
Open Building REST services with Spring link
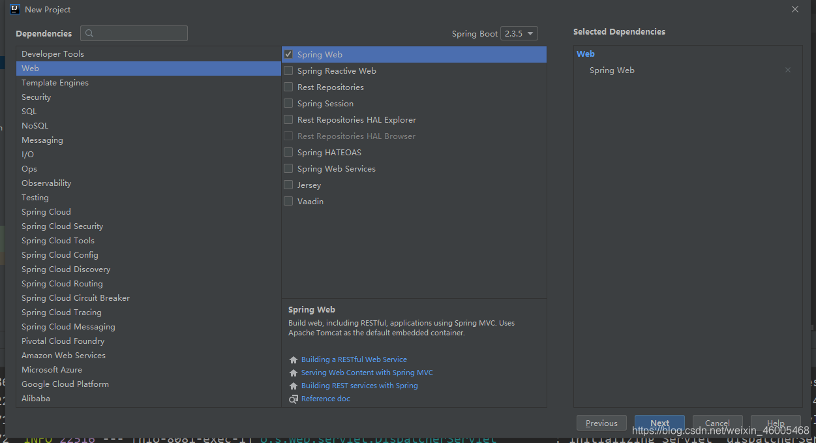[359, 386]
